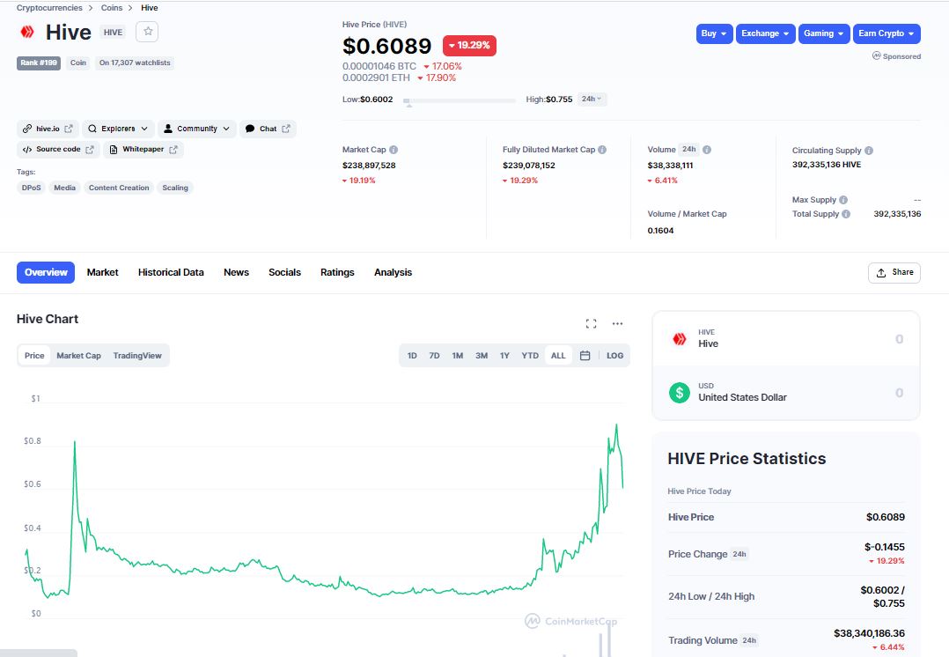Click the red Hive logo beside the title

coord(27,32)
